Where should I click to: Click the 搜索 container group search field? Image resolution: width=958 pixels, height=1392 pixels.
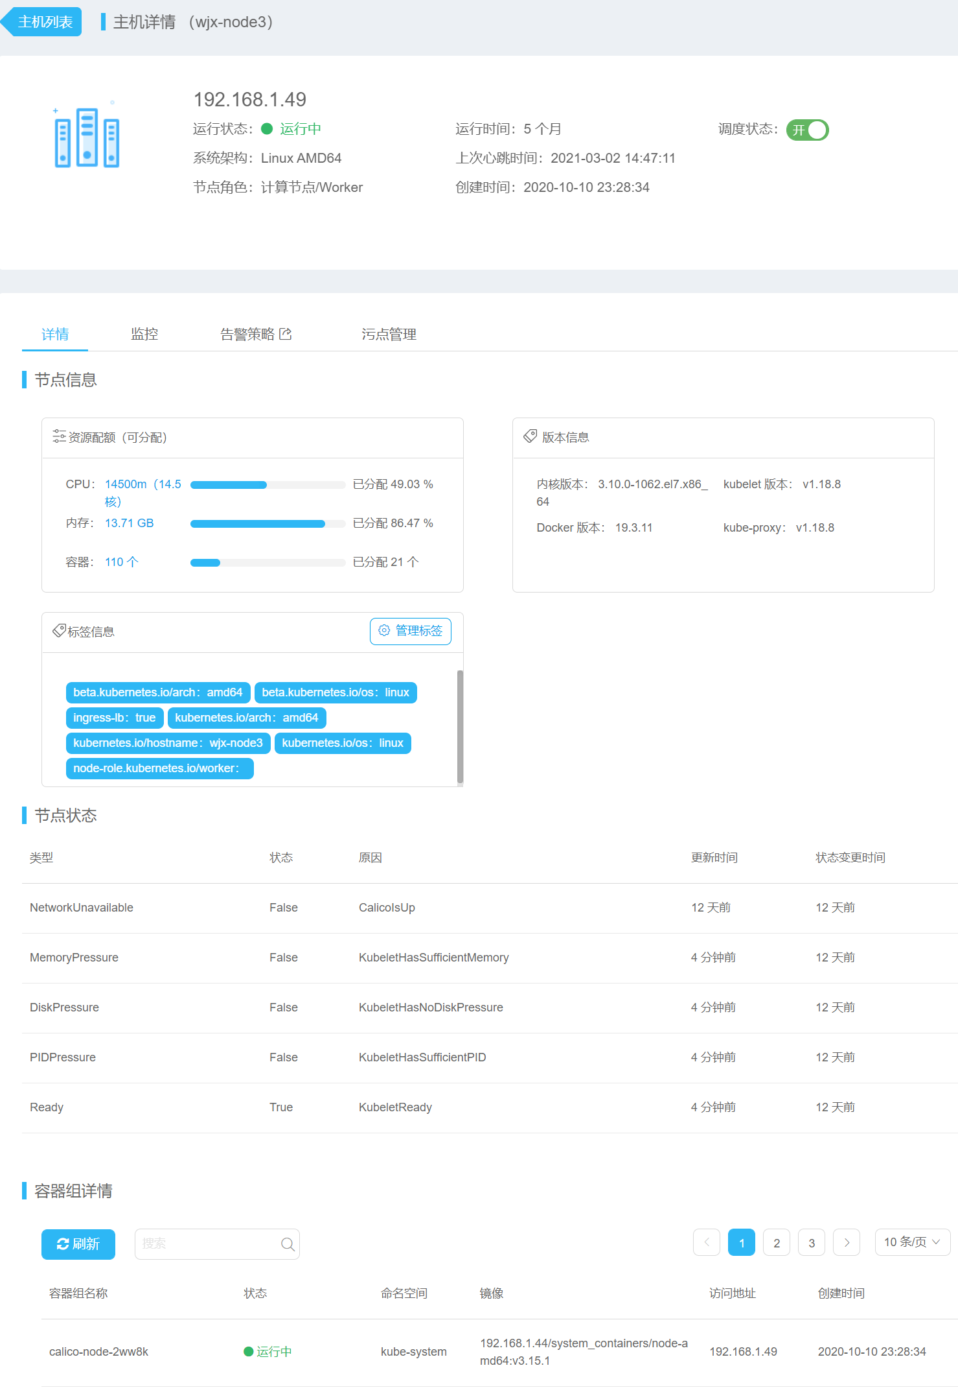coord(207,1244)
